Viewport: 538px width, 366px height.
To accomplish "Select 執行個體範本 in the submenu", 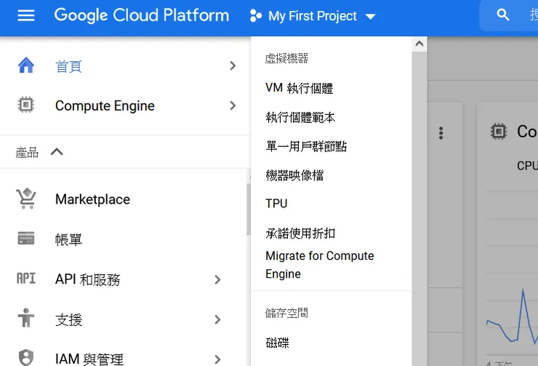I will click(x=300, y=117).
